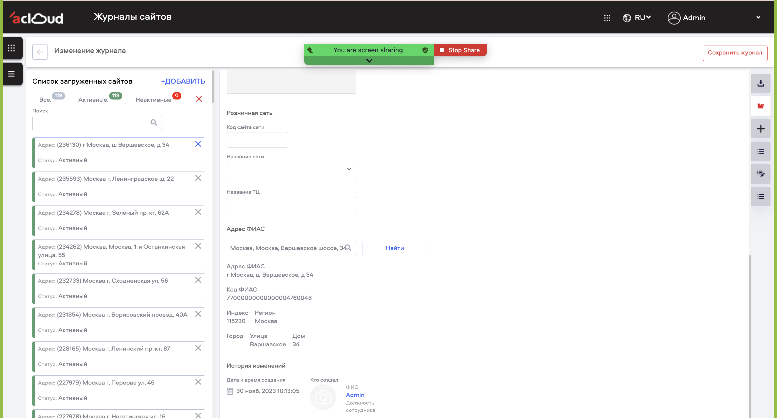This screenshot has height=418, width=777.
Task: Open the left sidebar hamburger menu
Action: pyautogui.click(x=11, y=74)
